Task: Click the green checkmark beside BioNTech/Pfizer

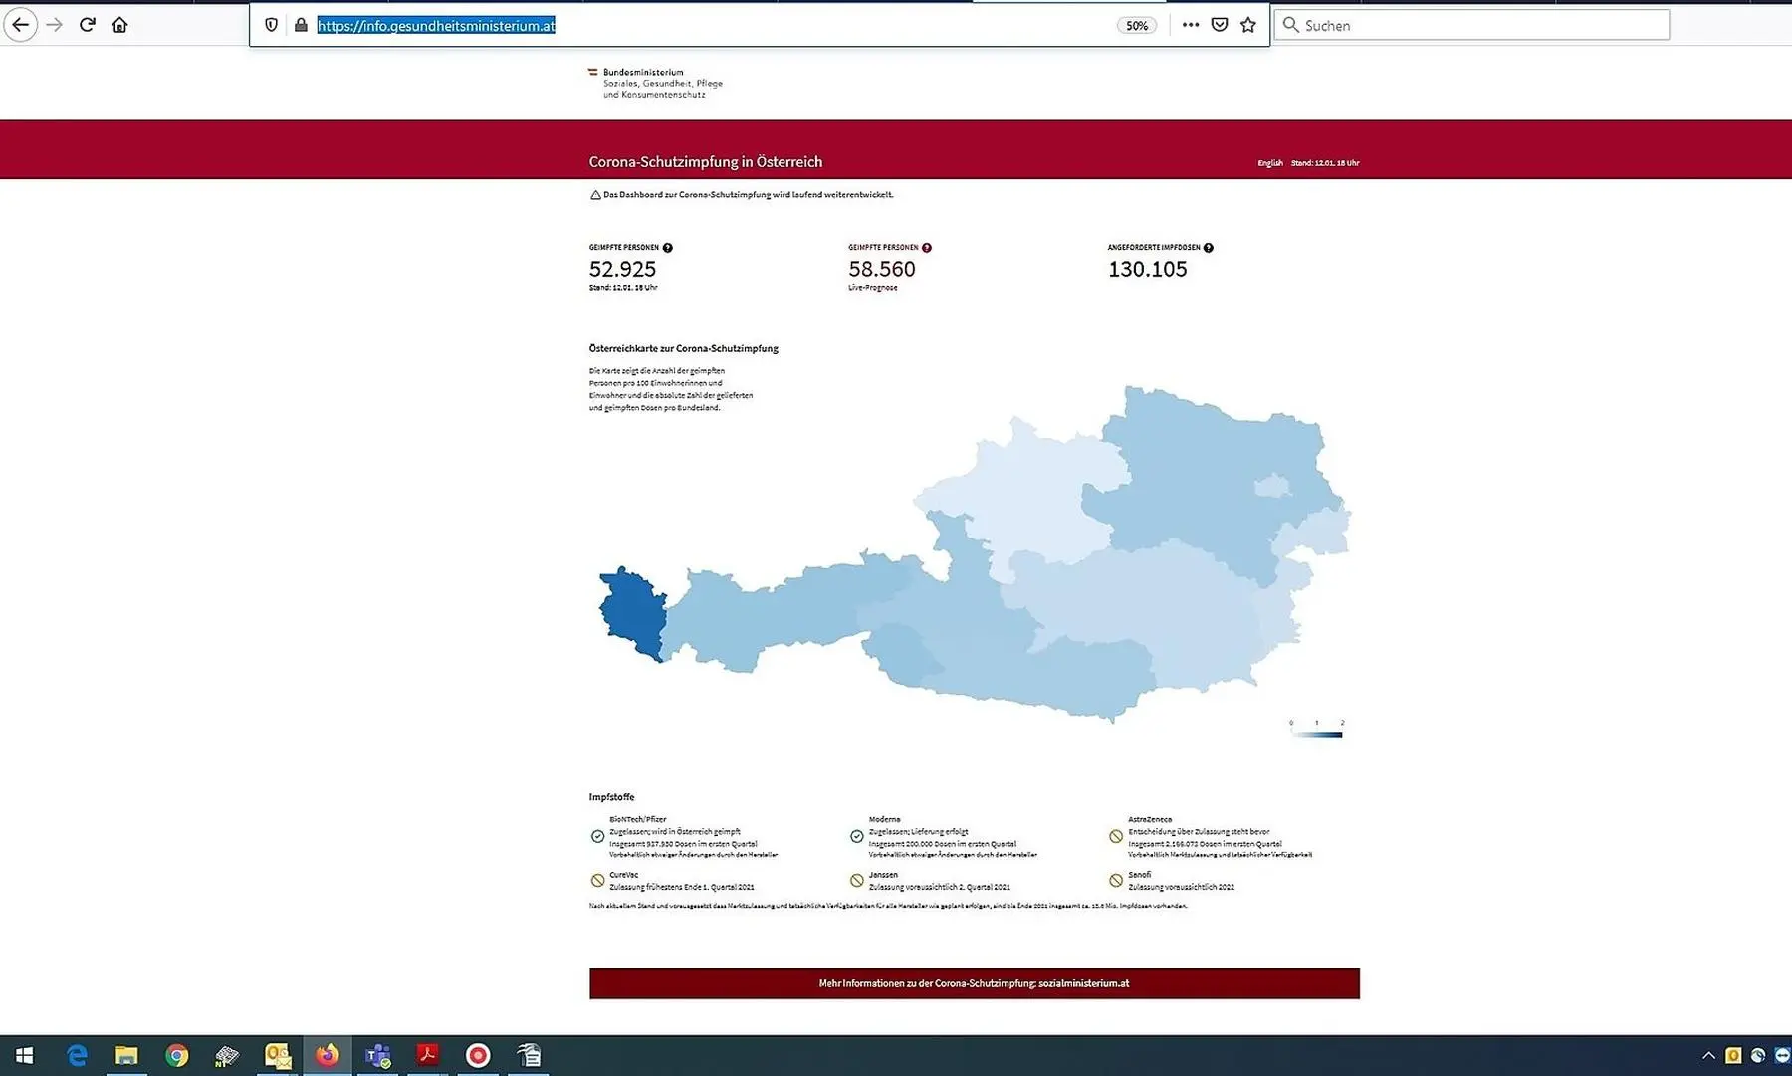Action: point(597,835)
